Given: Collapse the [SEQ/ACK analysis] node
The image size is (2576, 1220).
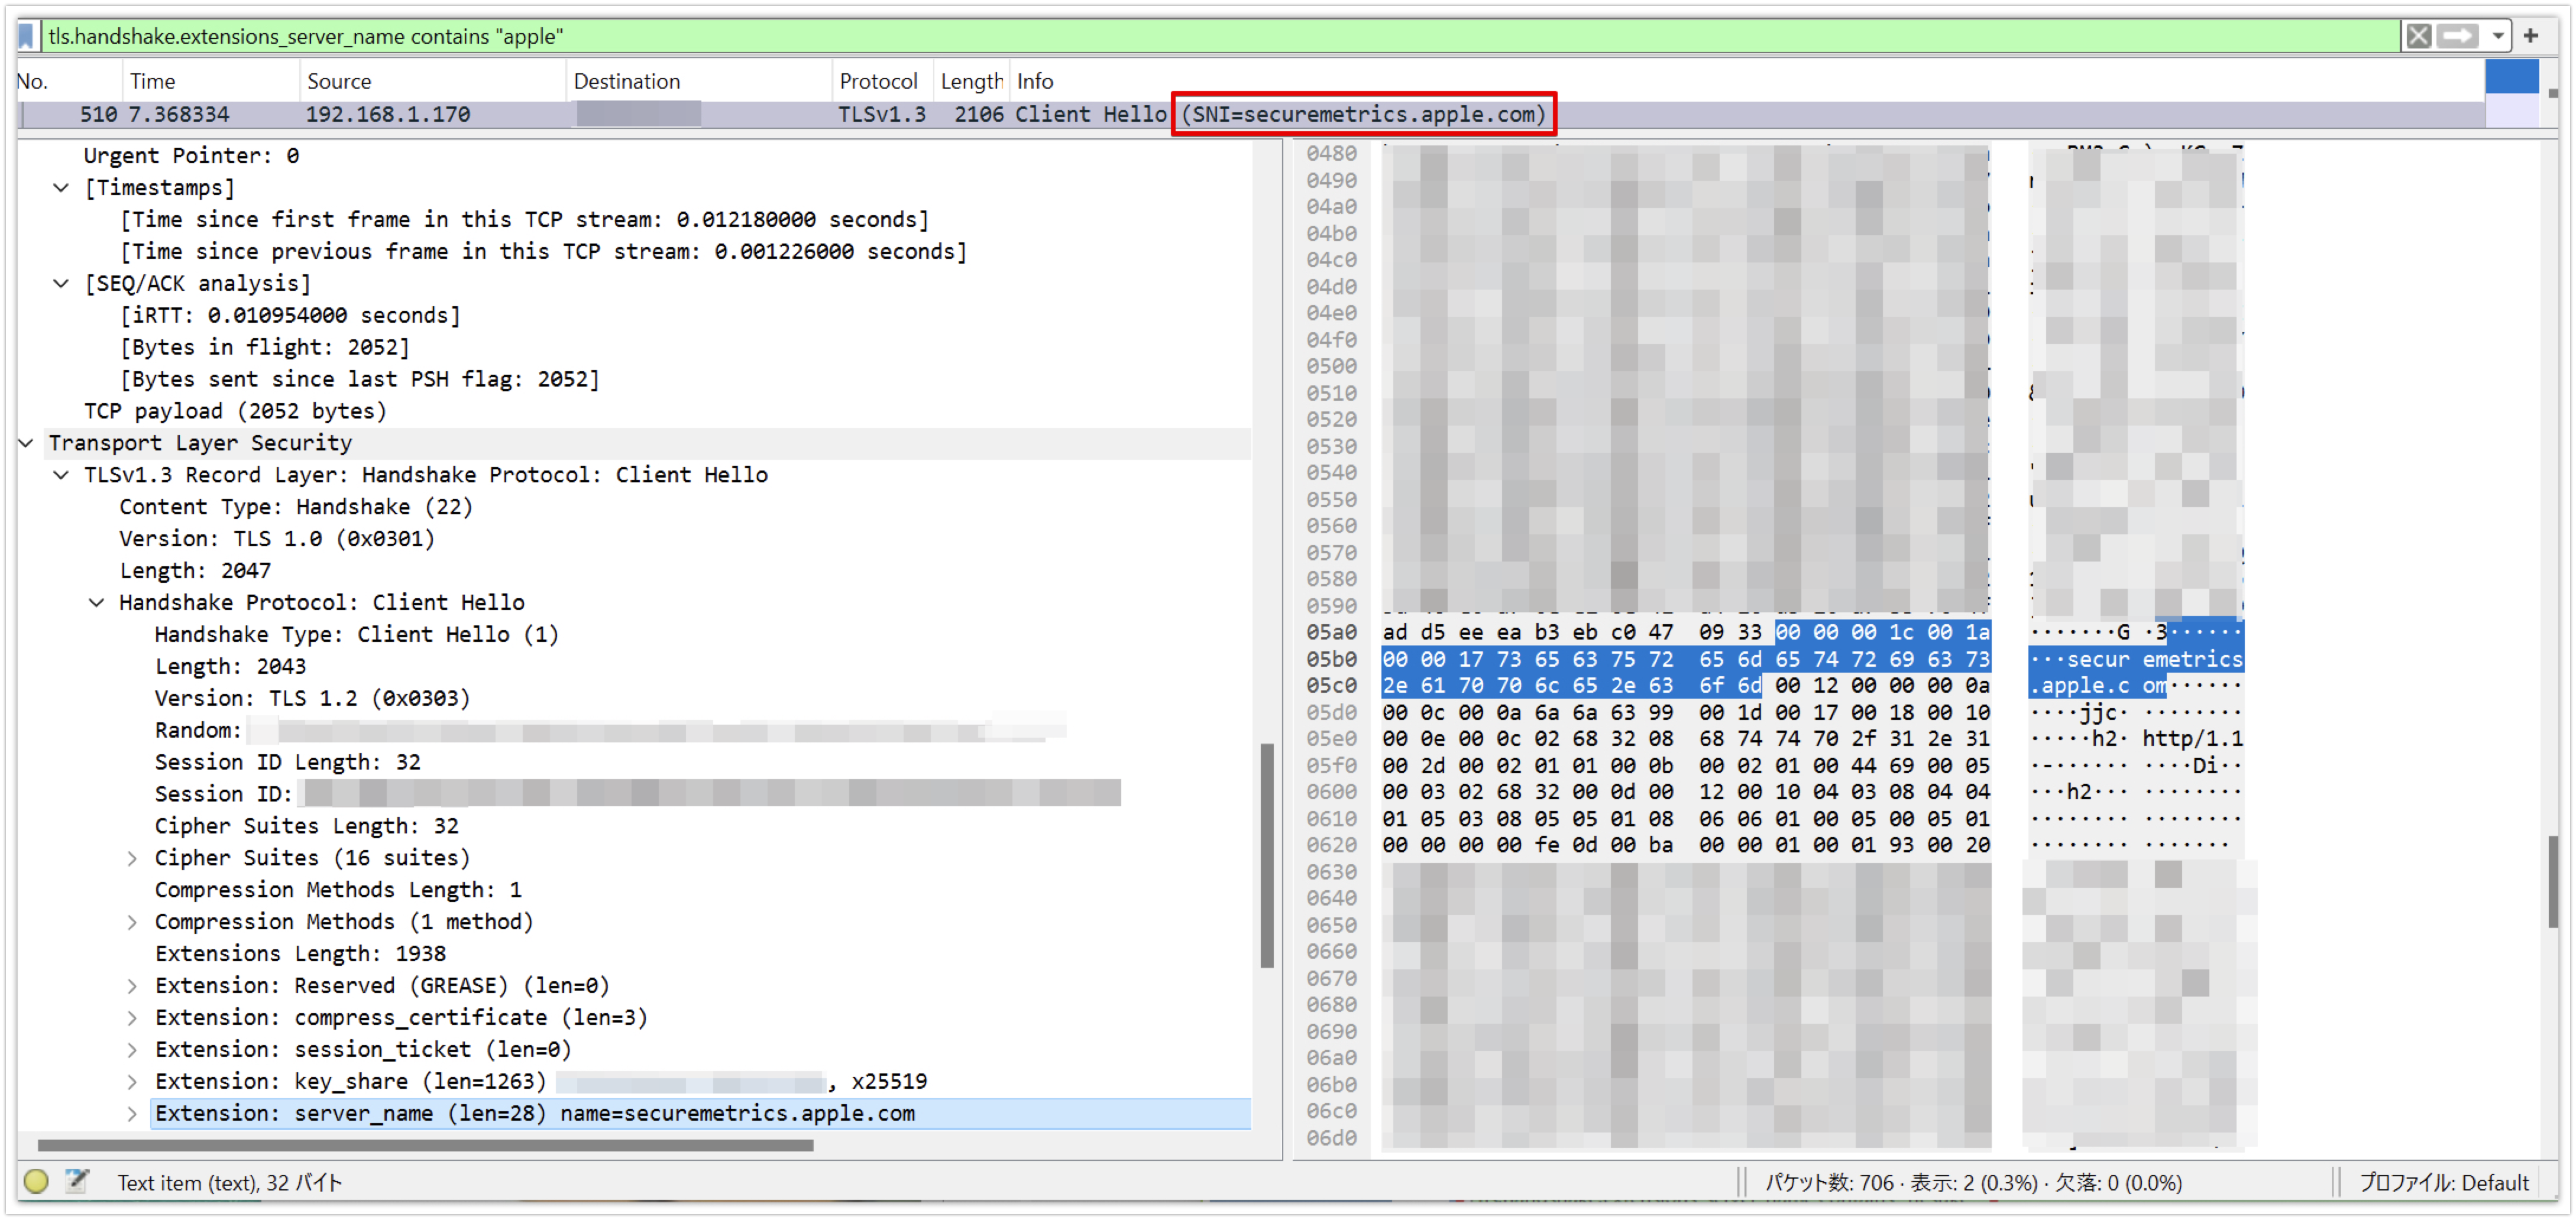Looking at the screenshot, I should pos(61,283).
